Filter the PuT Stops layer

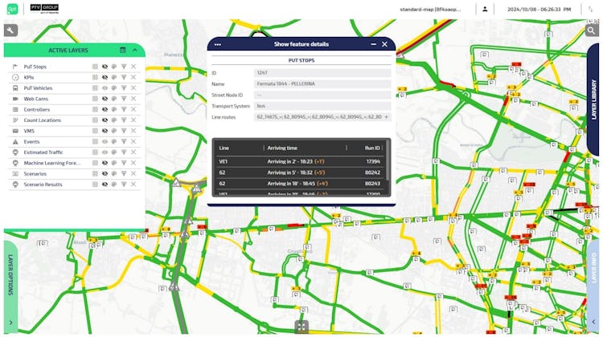coord(124,67)
